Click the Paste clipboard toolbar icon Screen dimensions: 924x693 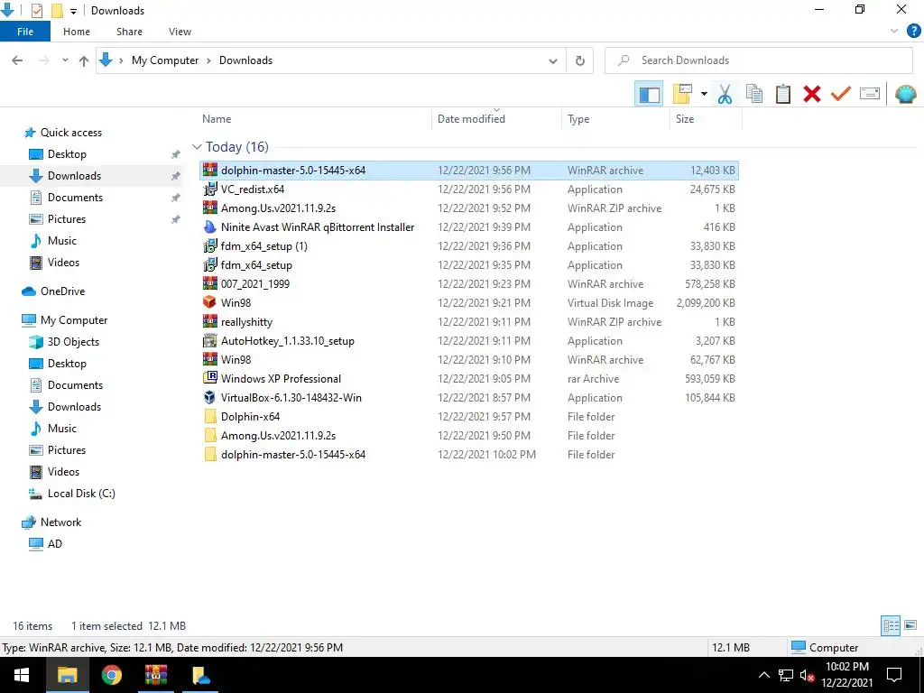pyautogui.click(x=783, y=94)
